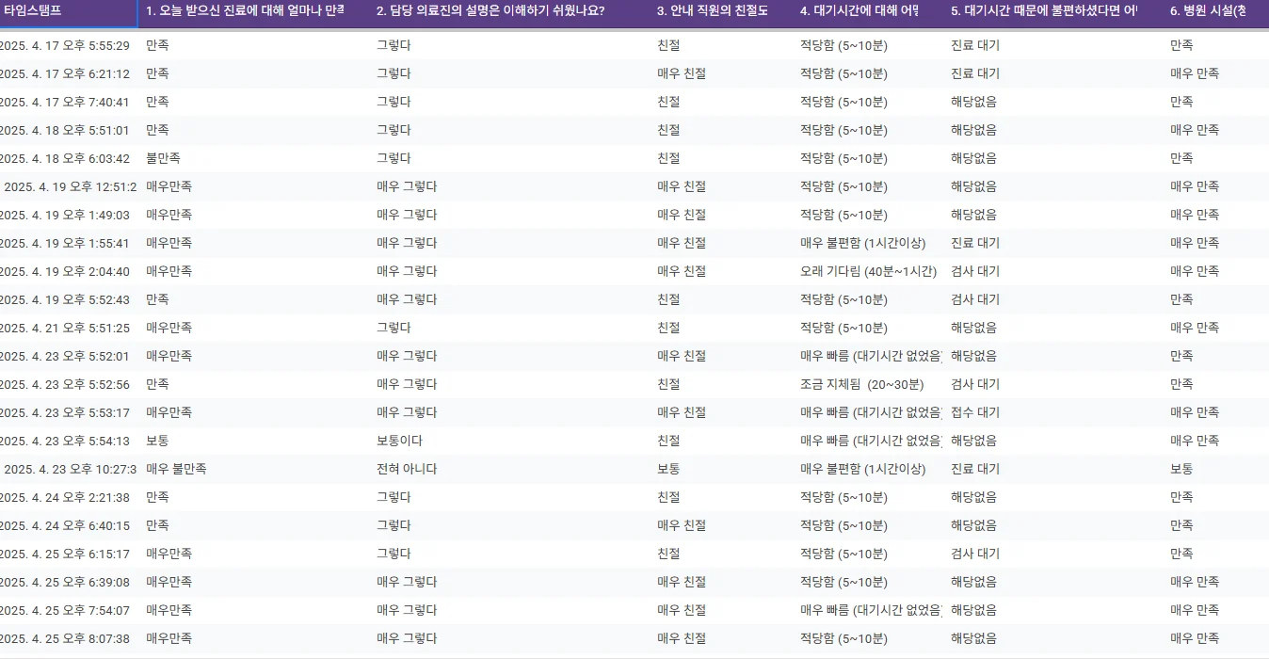Click the '3. 안내 직원의 친절도' column header
This screenshot has width=1269, height=659.
tap(713, 12)
